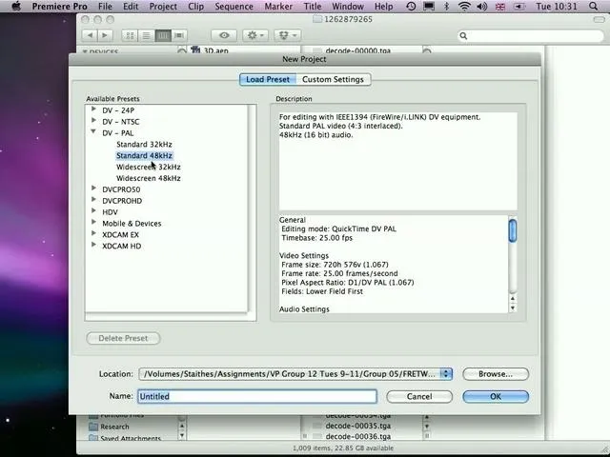Screen dimensions: 610x457
Task: Open the Edit menu
Action: pos(131,7)
